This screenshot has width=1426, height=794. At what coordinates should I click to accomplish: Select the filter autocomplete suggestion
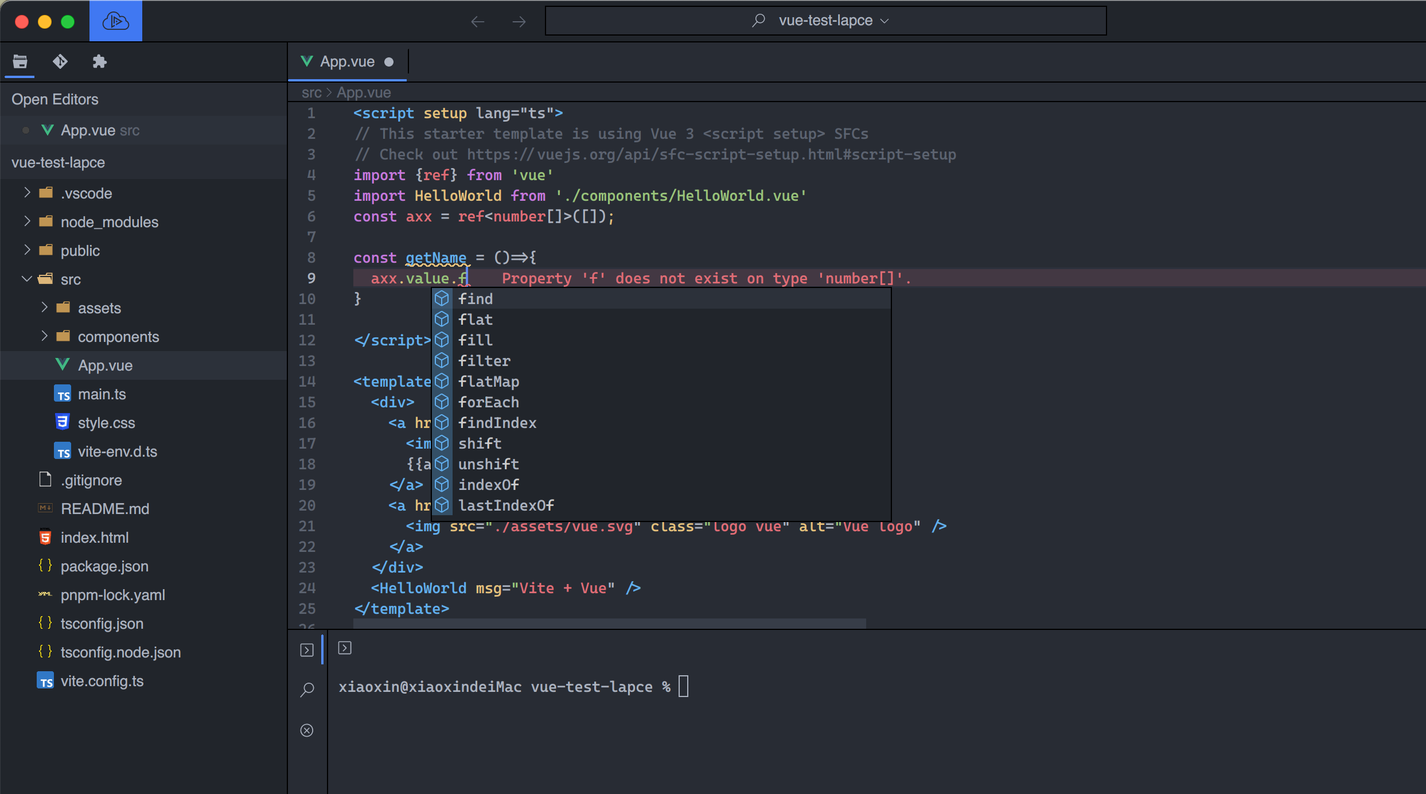coord(484,361)
